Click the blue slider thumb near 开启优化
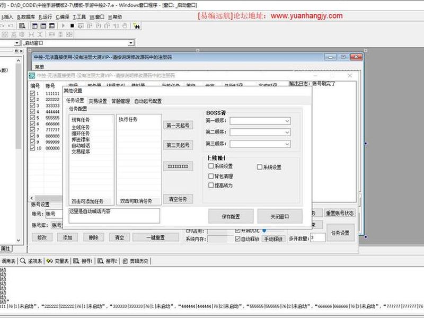424x318 pixels. coord(264,231)
